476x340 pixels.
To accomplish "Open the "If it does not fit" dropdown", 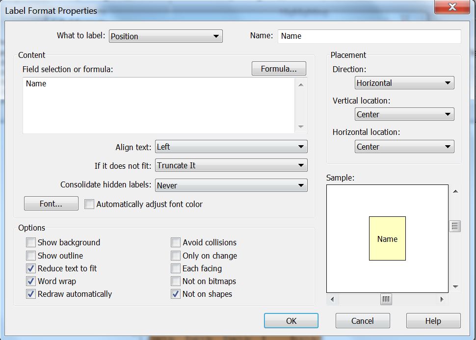I will (231, 165).
